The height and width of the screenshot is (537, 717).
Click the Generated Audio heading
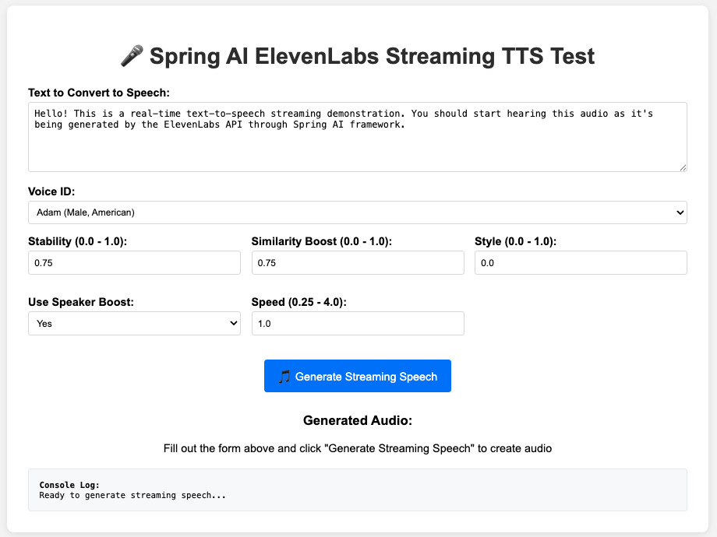point(358,420)
